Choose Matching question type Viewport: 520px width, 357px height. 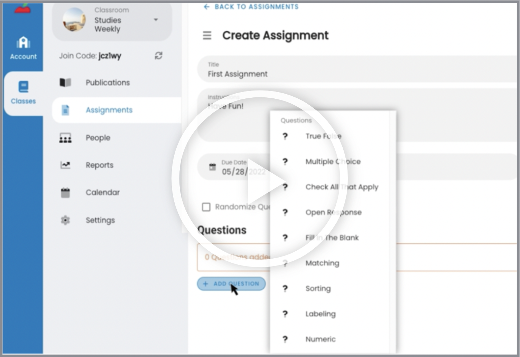(322, 263)
